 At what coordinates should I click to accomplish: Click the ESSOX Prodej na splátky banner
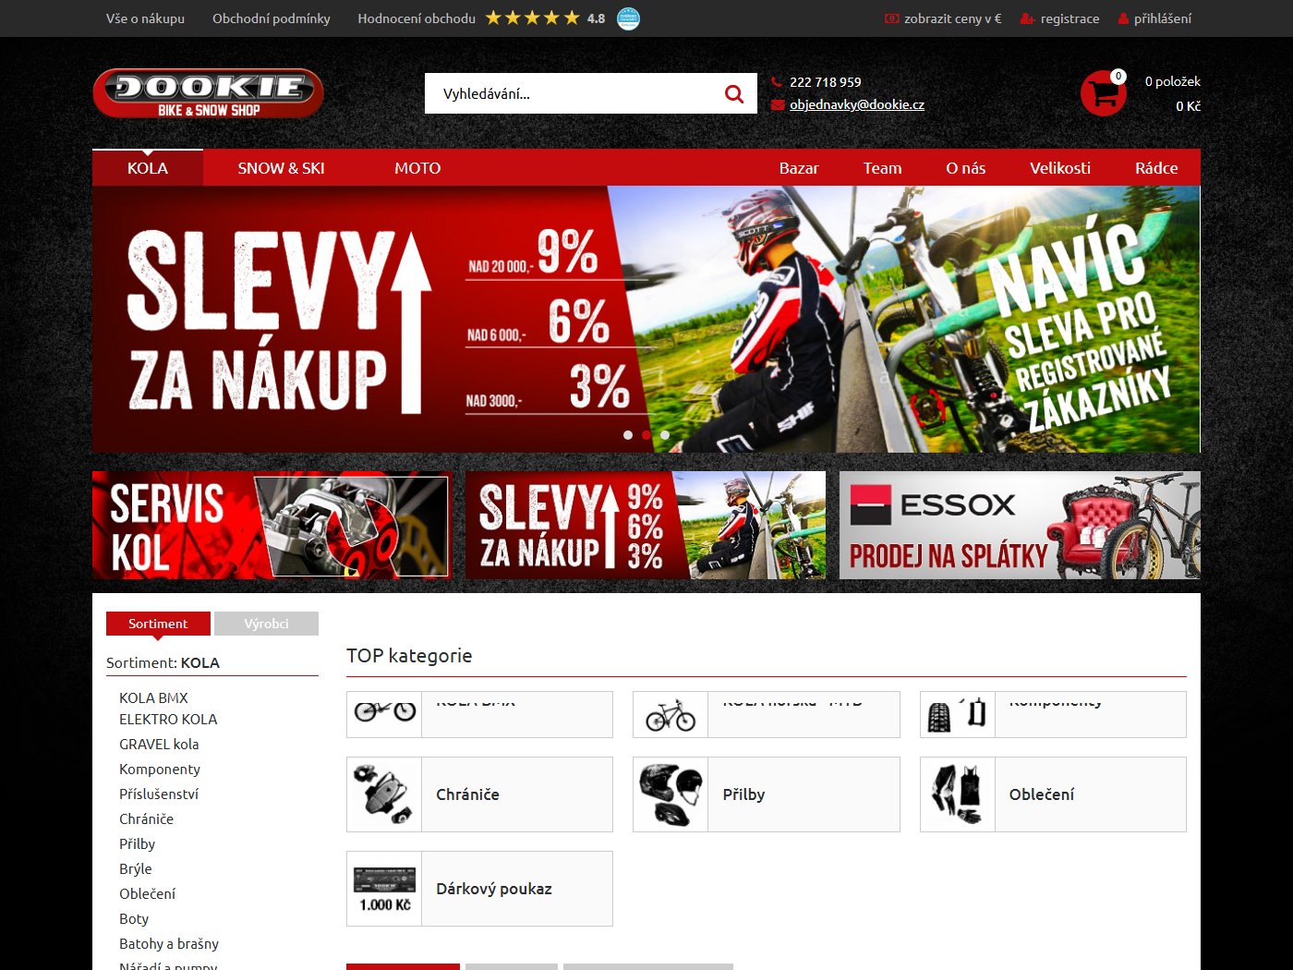(1020, 525)
